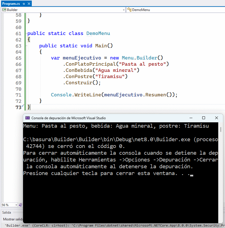Collapse the Main method outline region
The width and height of the screenshot is (225, 228).
(x=26, y=46)
